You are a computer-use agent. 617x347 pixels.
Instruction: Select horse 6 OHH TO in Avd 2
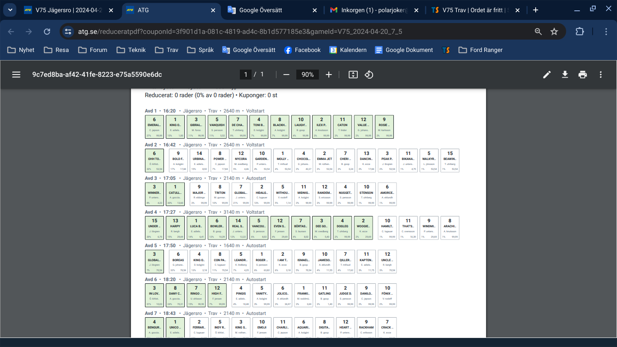(x=154, y=161)
